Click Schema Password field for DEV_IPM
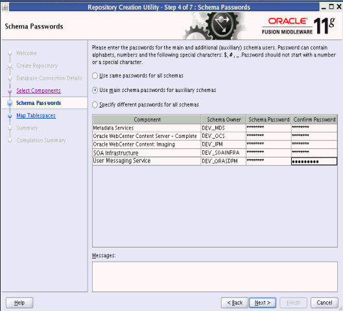Screen dimensions: 343x311 pyautogui.click(x=268, y=144)
